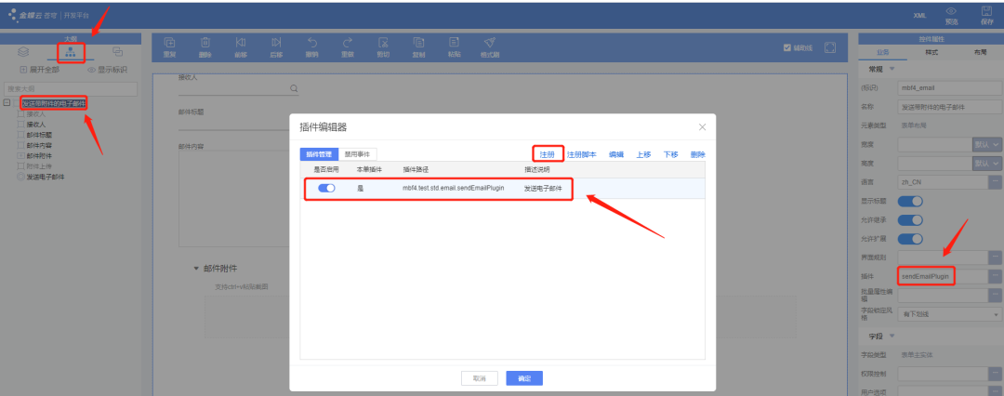Click the 名称 input field

point(949,107)
